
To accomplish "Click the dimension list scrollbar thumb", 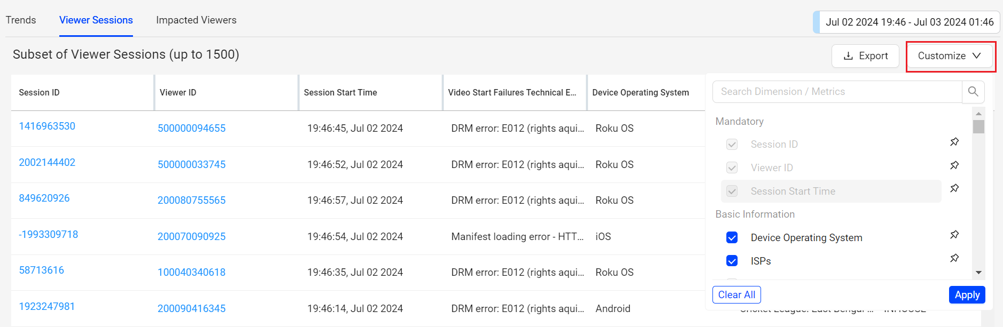I will click(978, 127).
